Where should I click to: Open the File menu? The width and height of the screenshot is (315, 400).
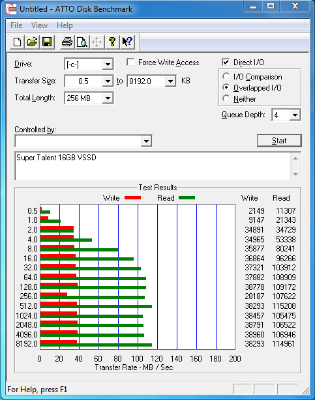[16, 25]
